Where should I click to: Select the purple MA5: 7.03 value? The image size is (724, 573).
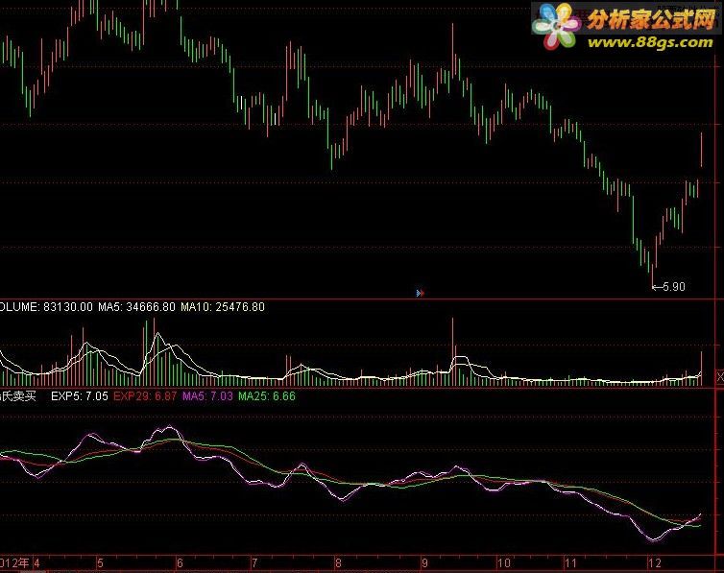207,395
